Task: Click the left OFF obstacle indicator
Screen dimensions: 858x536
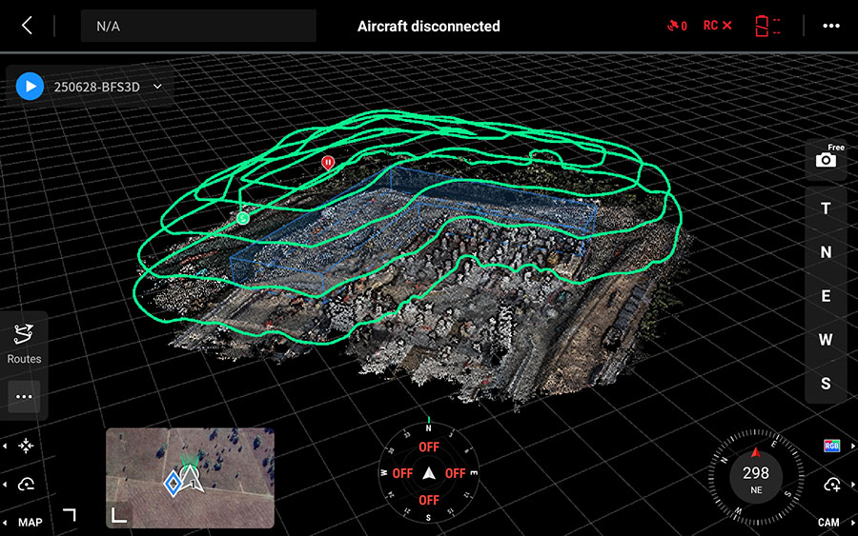Action: pyautogui.click(x=402, y=473)
